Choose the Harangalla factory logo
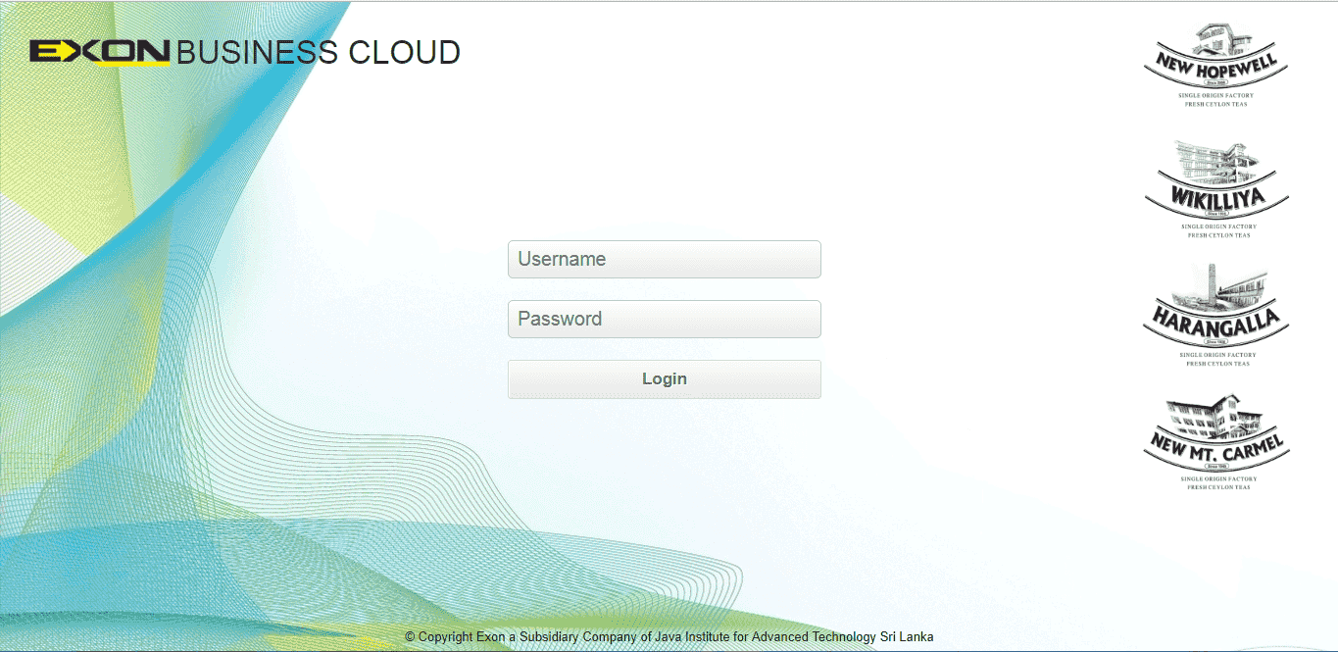Image resolution: width=1338 pixels, height=652 pixels. tap(1216, 315)
